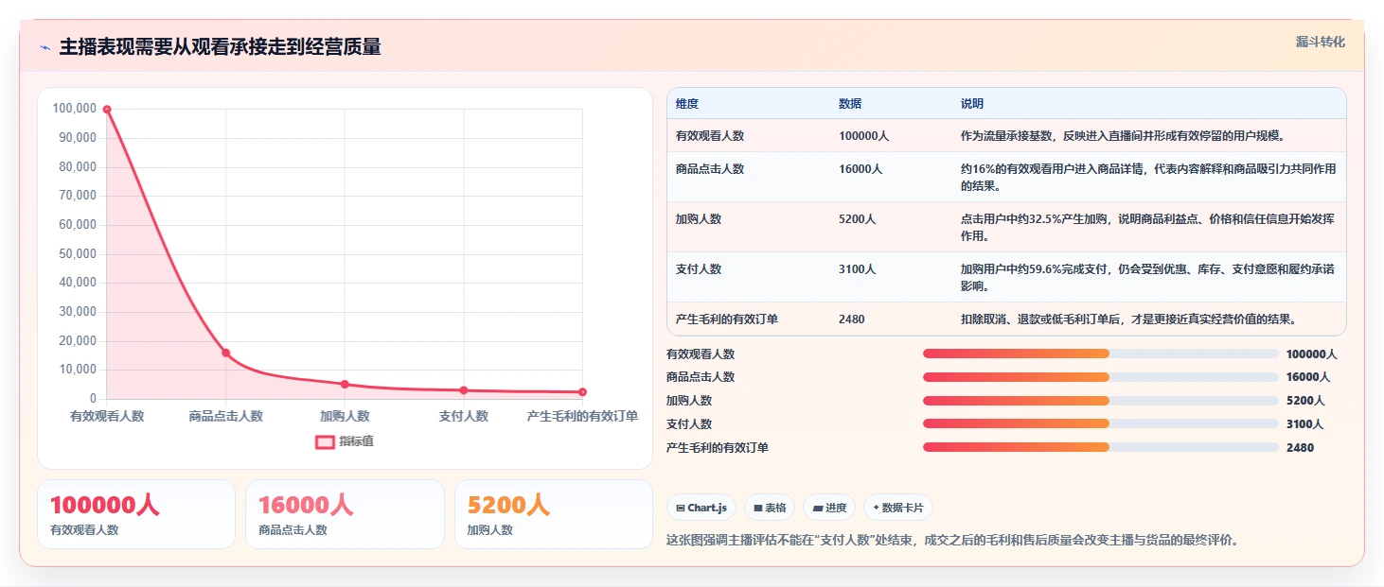Viewport: 1384px width, 587px height.
Task: Click the 16000人 table cell
Action: click(x=861, y=169)
